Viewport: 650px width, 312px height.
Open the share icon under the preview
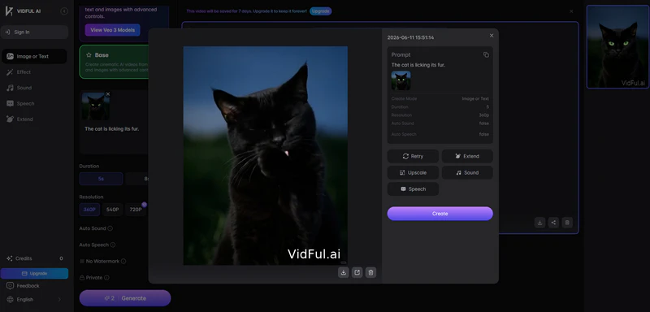pos(357,272)
